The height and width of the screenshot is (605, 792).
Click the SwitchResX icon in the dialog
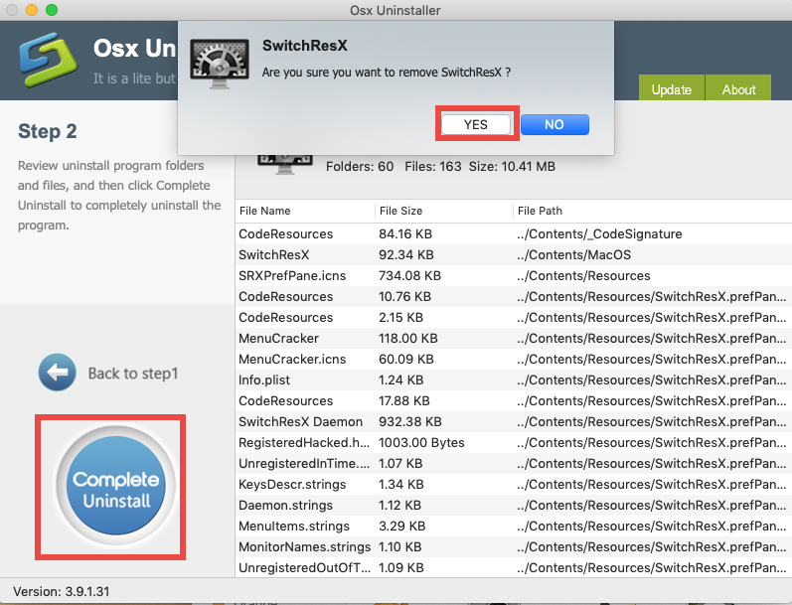coord(220,64)
